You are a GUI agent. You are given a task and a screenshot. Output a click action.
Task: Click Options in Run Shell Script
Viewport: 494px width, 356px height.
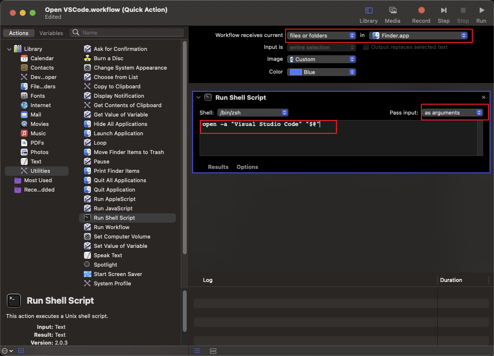247,167
